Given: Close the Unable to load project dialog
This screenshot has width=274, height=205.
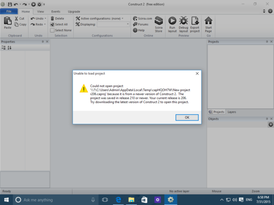Looking at the screenshot, I should click(x=197, y=74).
